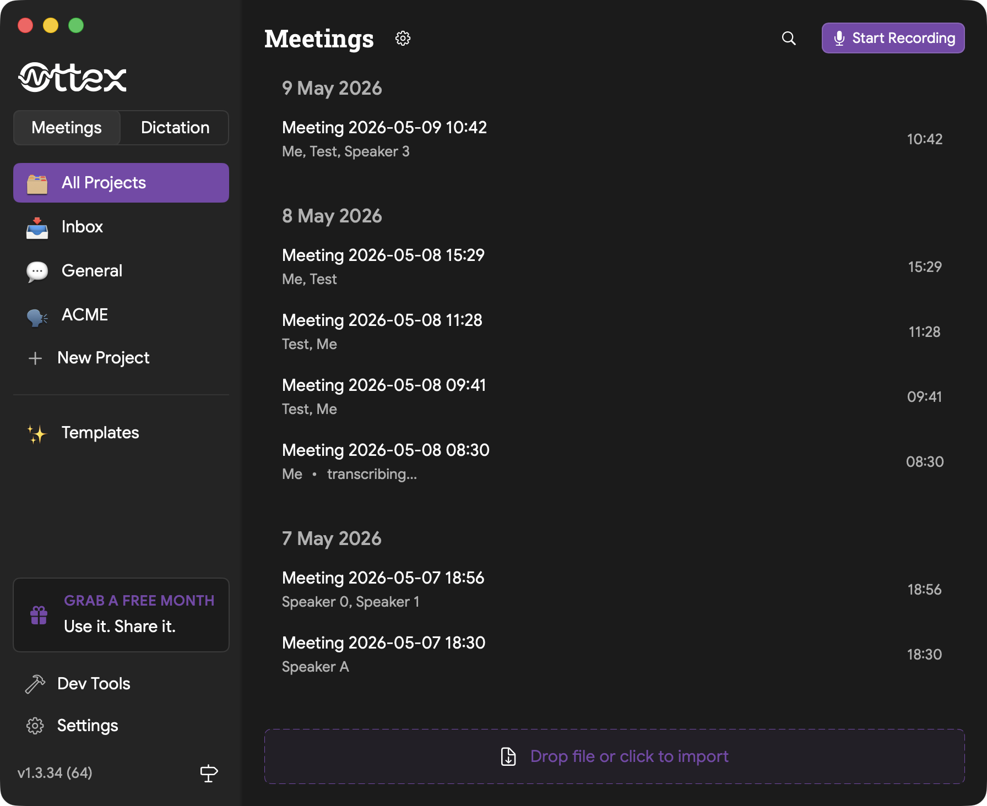Click Use it. Share it. text

pyautogui.click(x=120, y=627)
